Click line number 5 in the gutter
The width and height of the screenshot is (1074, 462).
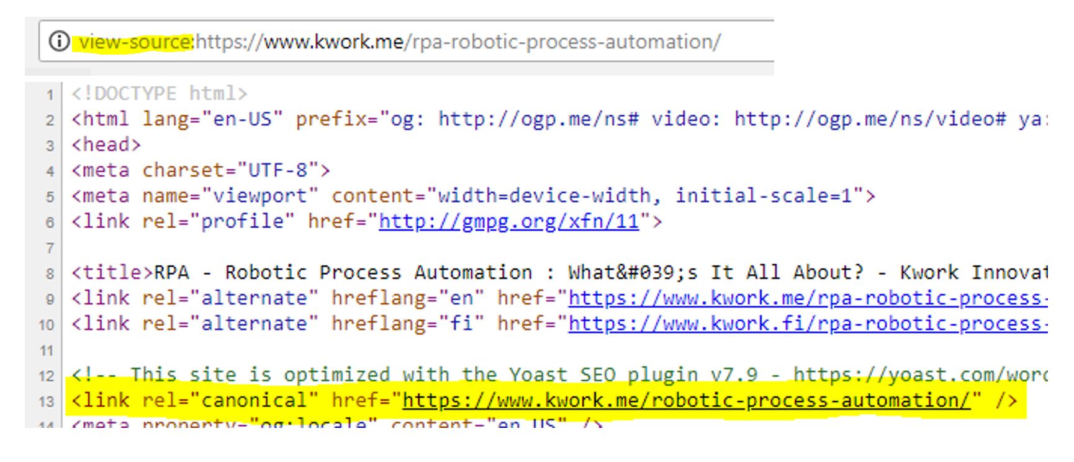pyautogui.click(x=50, y=197)
